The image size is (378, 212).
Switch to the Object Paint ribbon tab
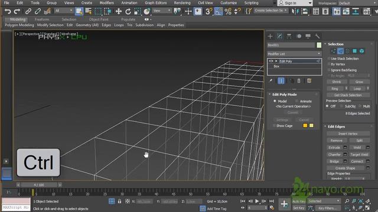(99, 19)
